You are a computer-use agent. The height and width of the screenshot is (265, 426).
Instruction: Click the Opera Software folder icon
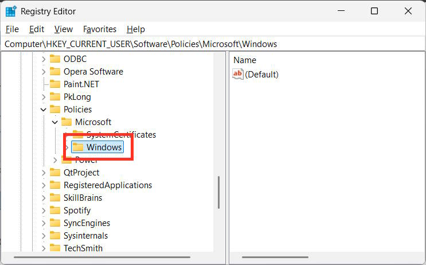(x=55, y=72)
